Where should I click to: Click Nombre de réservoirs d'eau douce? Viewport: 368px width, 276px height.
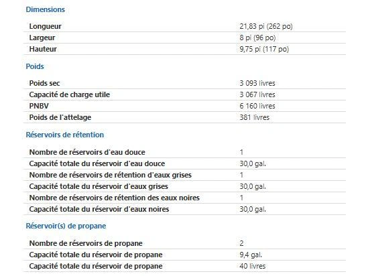(x=87, y=152)
